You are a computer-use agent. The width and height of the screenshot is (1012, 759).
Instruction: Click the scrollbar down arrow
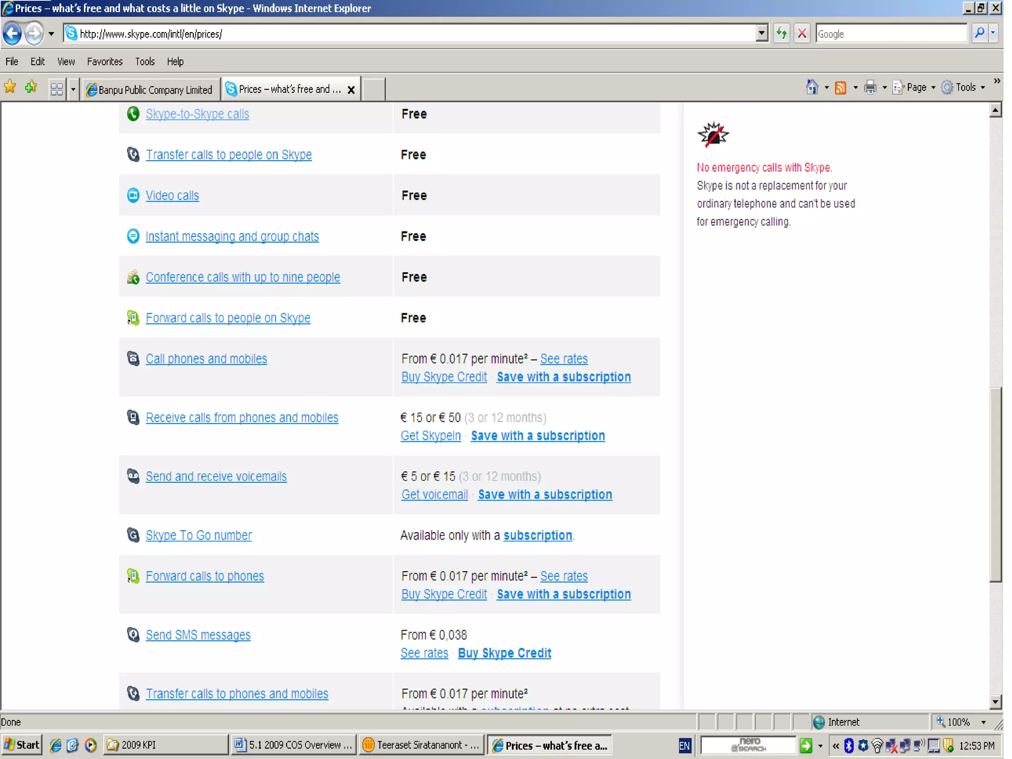point(995,702)
